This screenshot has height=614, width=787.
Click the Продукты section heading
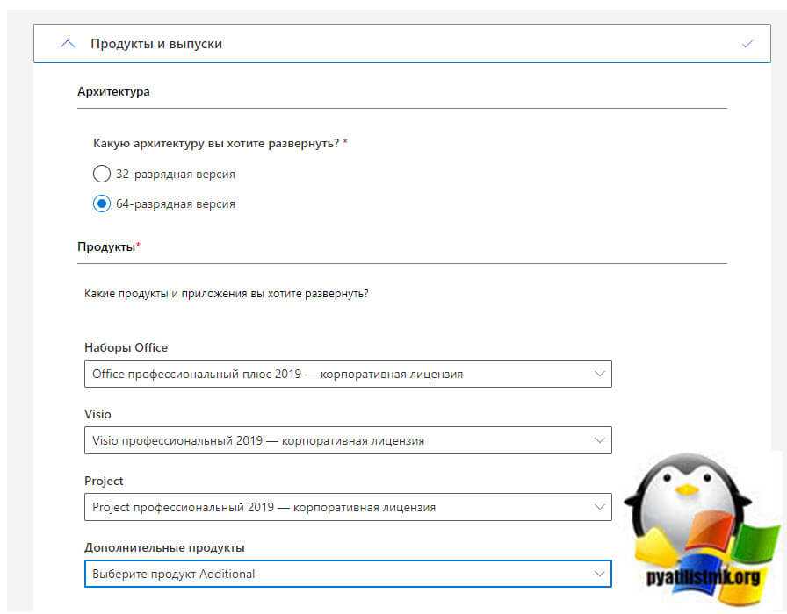pos(108,247)
